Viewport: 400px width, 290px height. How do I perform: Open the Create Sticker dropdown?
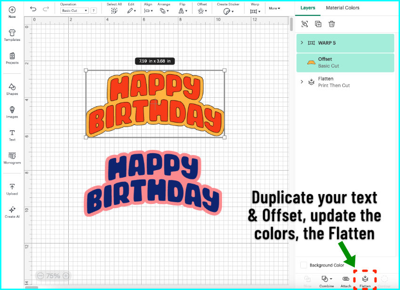coord(228,11)
